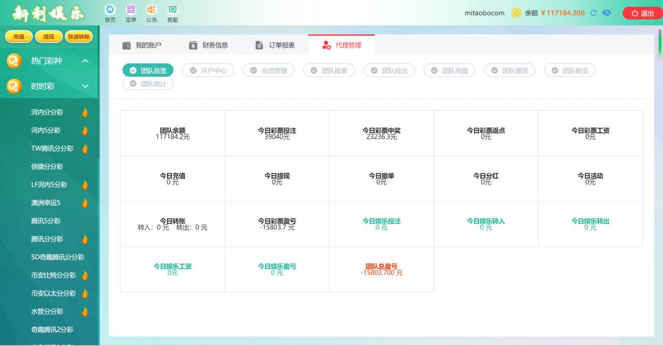Open the 公告 announcement speaker icon

tap(151, 10)
